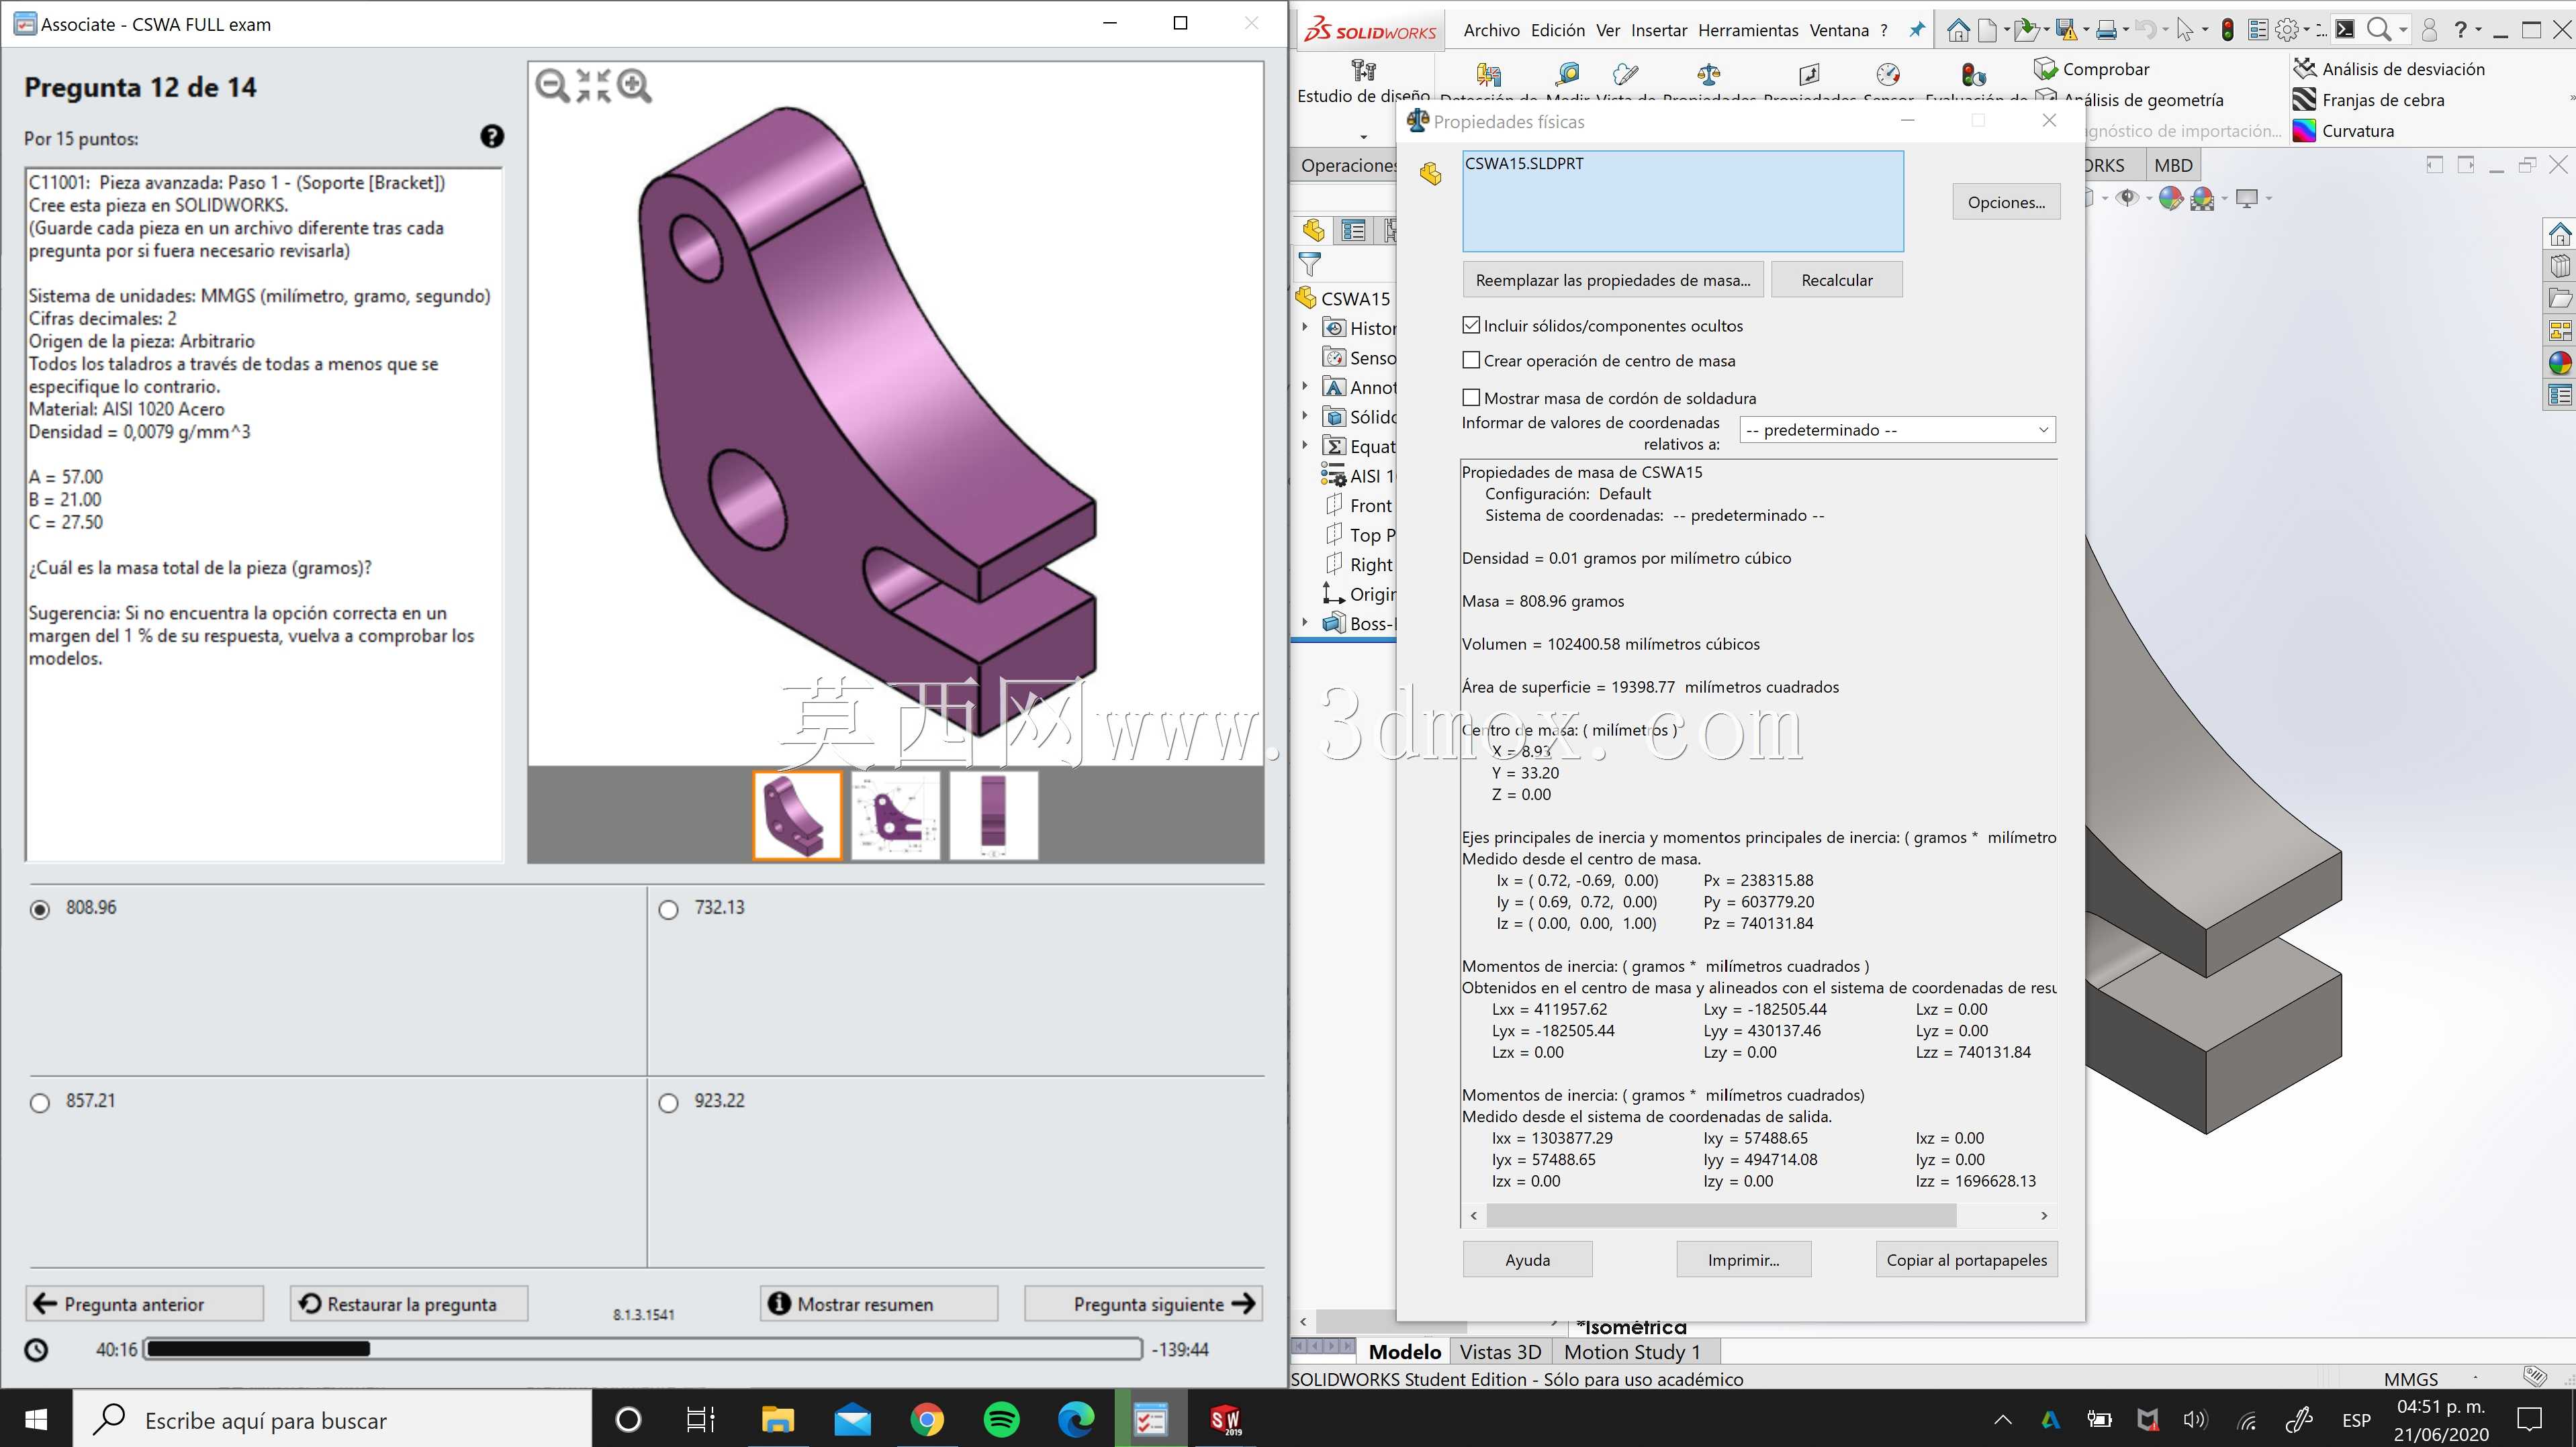Viewport: 2576px width, 1447px height.
Task: Select the side view thumbnail
Action: tap(993, 814)
